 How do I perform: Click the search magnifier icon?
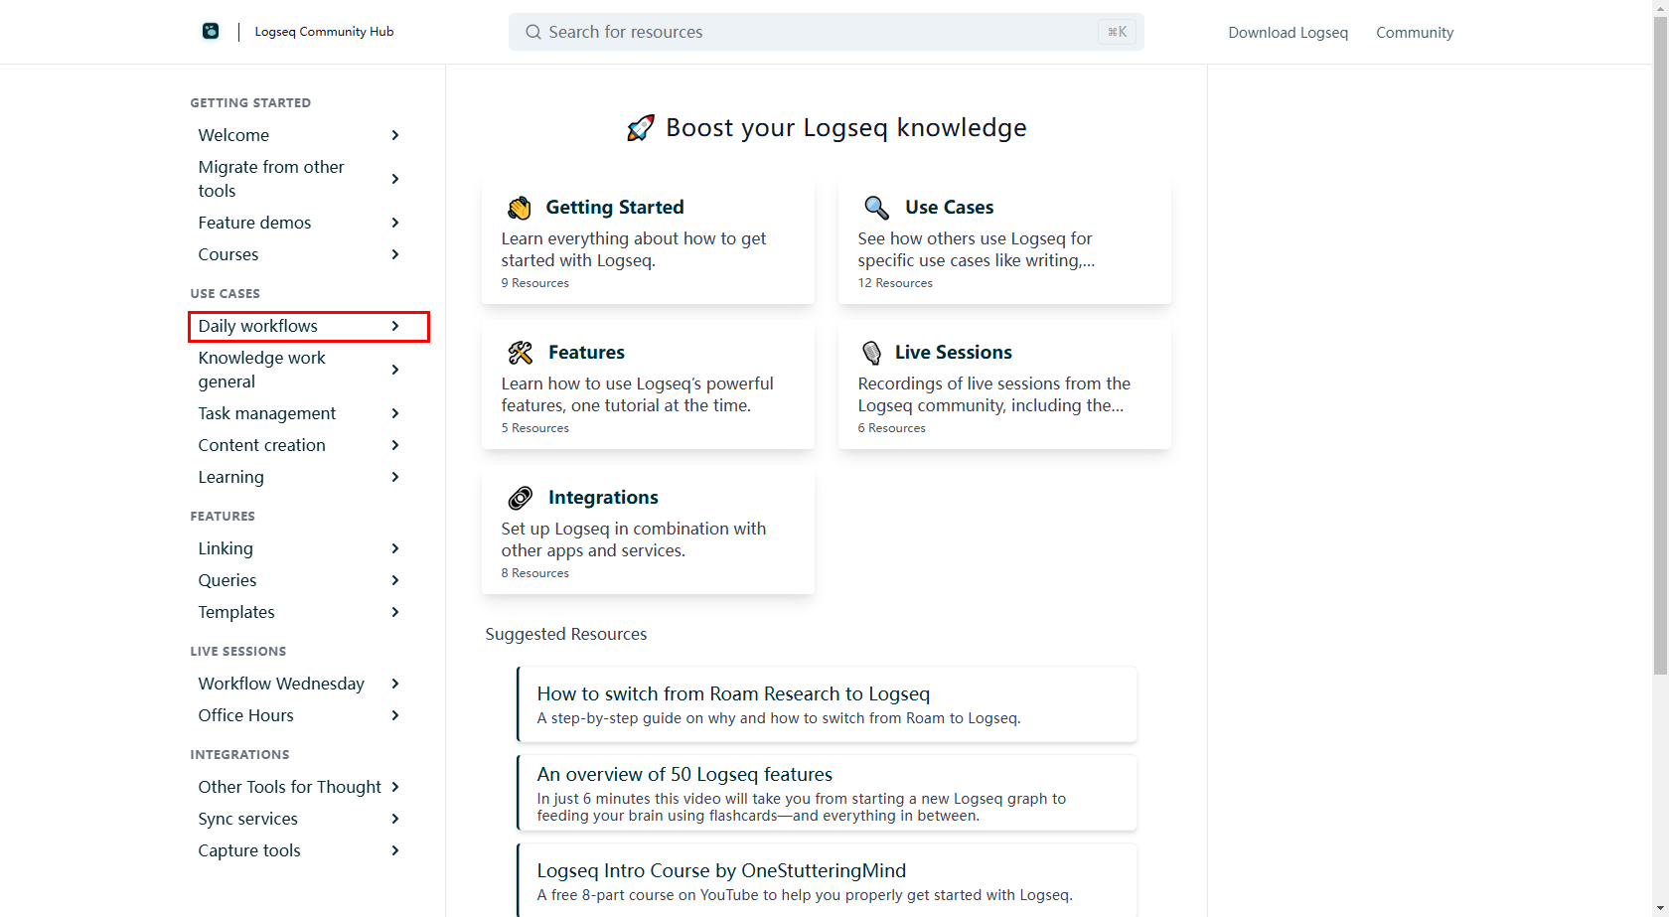click(533, 32)
